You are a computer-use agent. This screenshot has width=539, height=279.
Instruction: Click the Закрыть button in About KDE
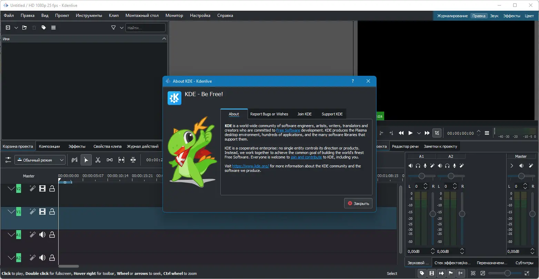pyautogui.click(x=358, y=203)
